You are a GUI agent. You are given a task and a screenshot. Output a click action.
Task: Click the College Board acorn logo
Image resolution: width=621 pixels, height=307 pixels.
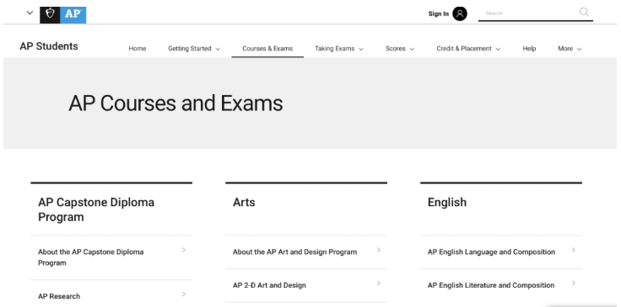pyautogui.click(x=50, y=14)
